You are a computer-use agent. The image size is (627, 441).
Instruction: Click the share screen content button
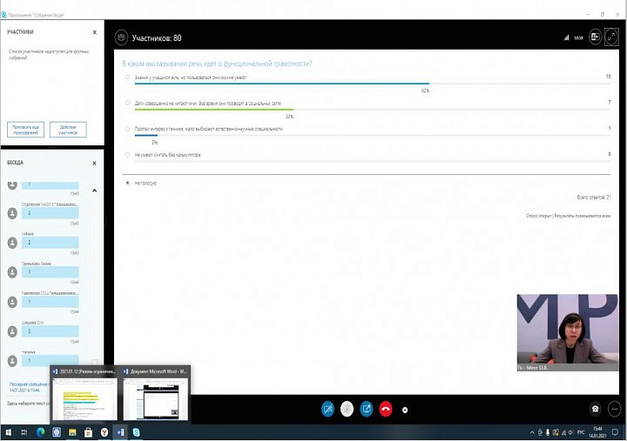pyautogui.click(x=366, y=408)
